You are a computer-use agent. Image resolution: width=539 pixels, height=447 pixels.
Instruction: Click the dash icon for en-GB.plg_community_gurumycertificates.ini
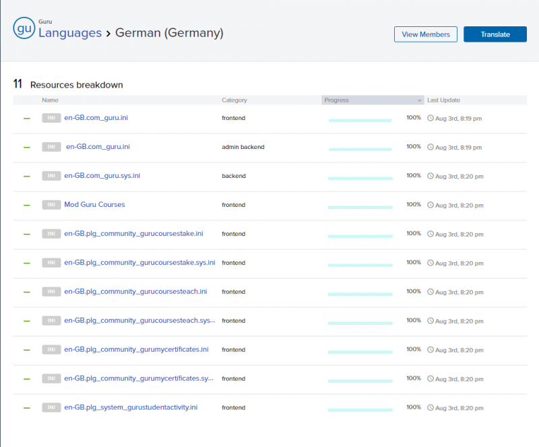(x=27, y=350)
